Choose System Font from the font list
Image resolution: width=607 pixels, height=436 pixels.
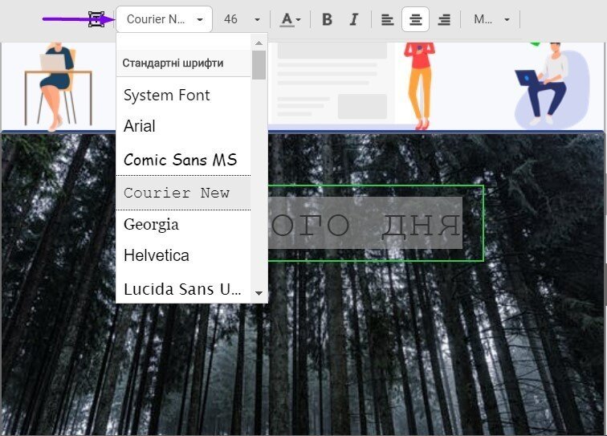[x=167, y=96]
